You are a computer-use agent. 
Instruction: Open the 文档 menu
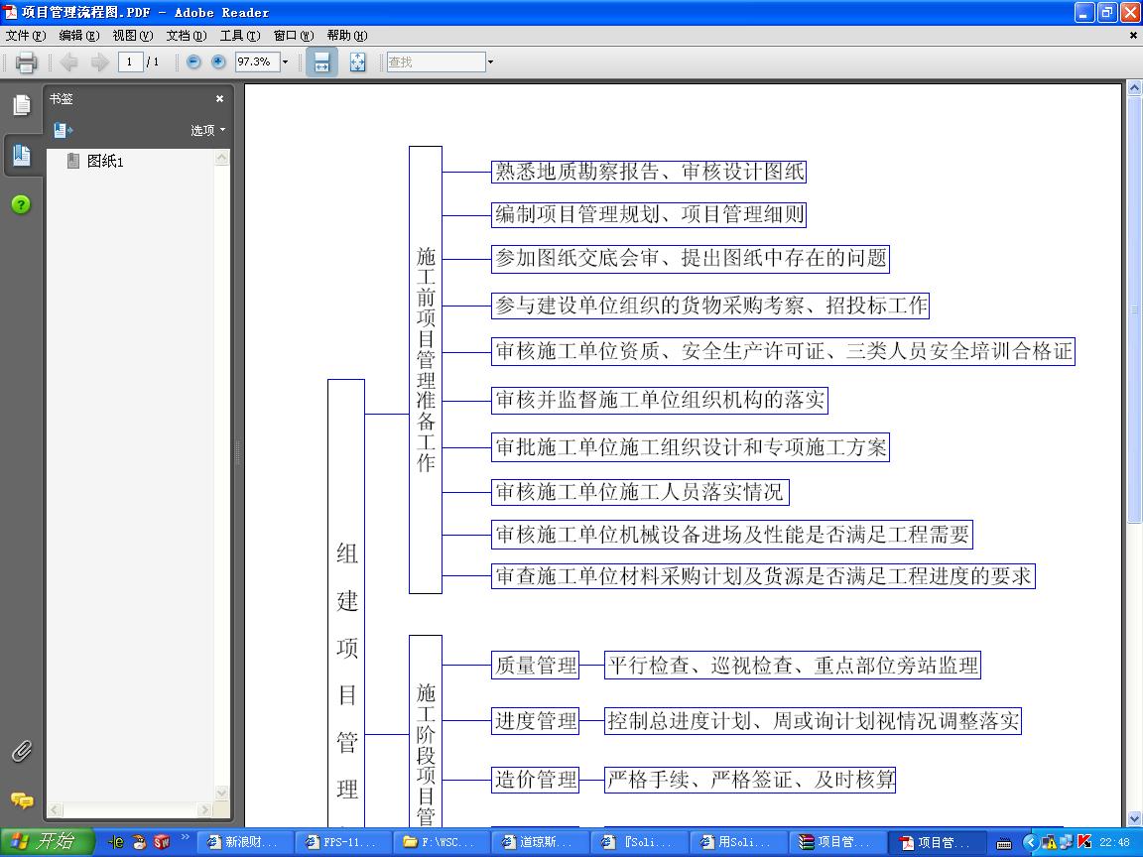(186, 35)
